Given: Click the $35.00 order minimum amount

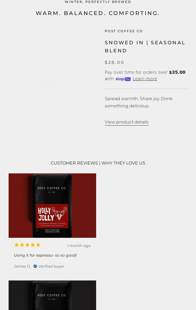Looking at the screenshot, I should tap(177, 72).
